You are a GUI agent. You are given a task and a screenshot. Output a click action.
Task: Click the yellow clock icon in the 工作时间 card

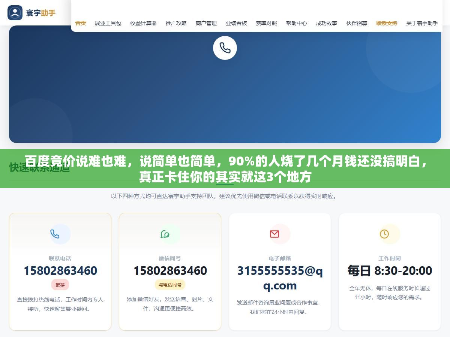[x=384, y=234]
